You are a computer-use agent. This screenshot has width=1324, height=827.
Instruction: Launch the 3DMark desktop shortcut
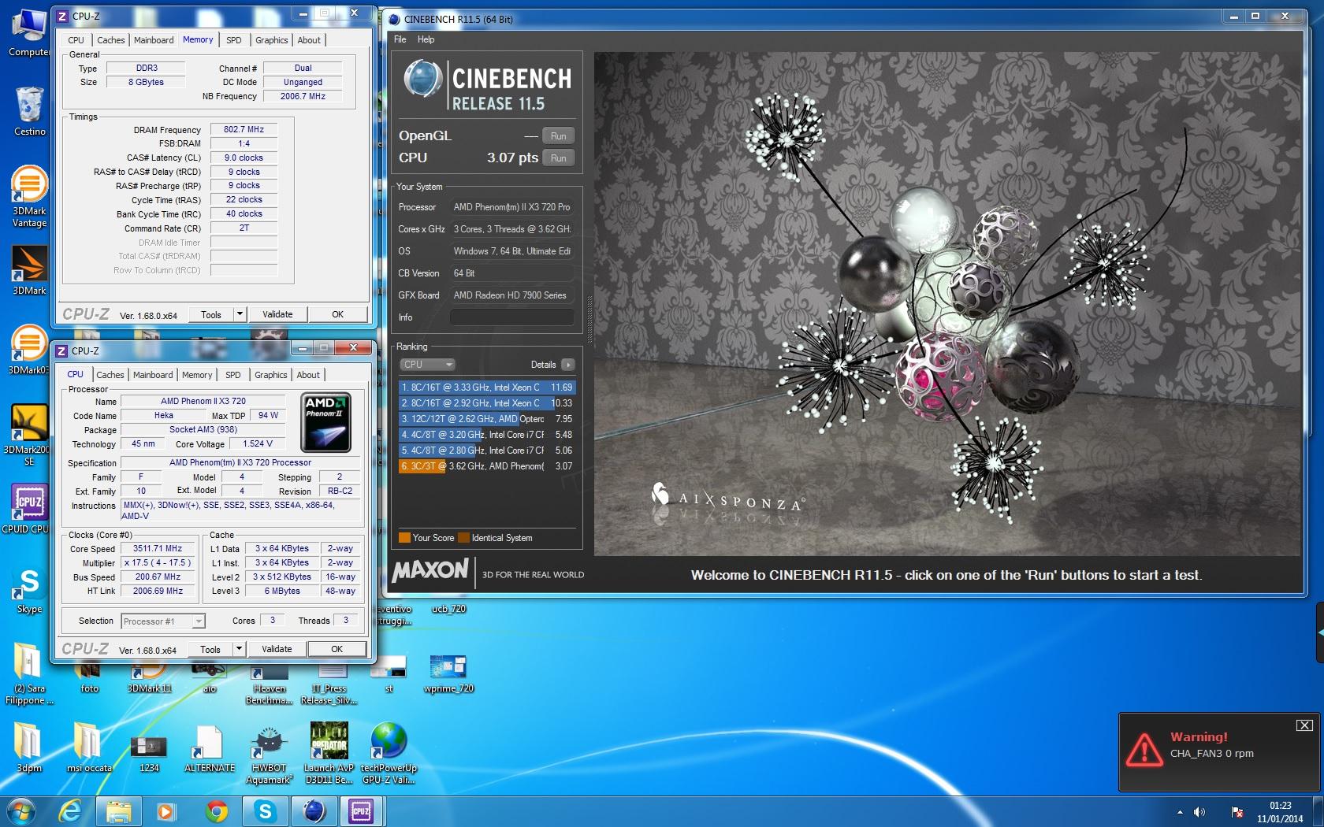pos(29,270)
